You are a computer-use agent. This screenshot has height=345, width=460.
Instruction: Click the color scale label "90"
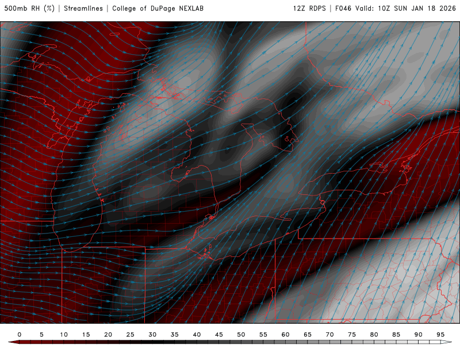419,335
